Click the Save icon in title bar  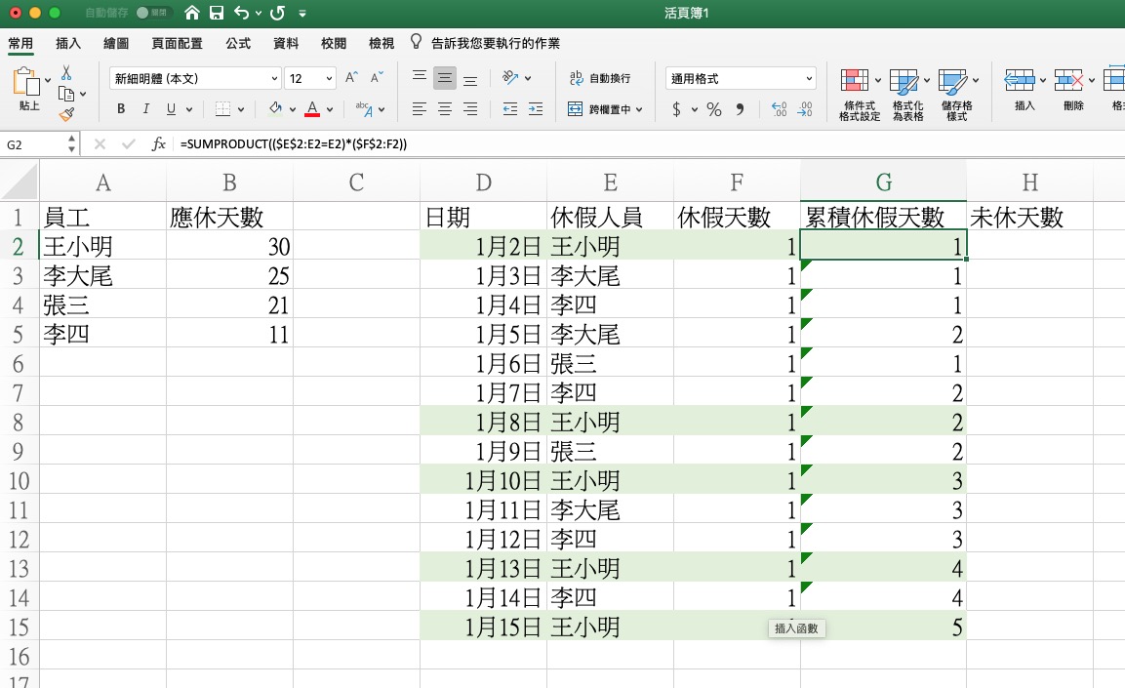click(x=217, y=14)
